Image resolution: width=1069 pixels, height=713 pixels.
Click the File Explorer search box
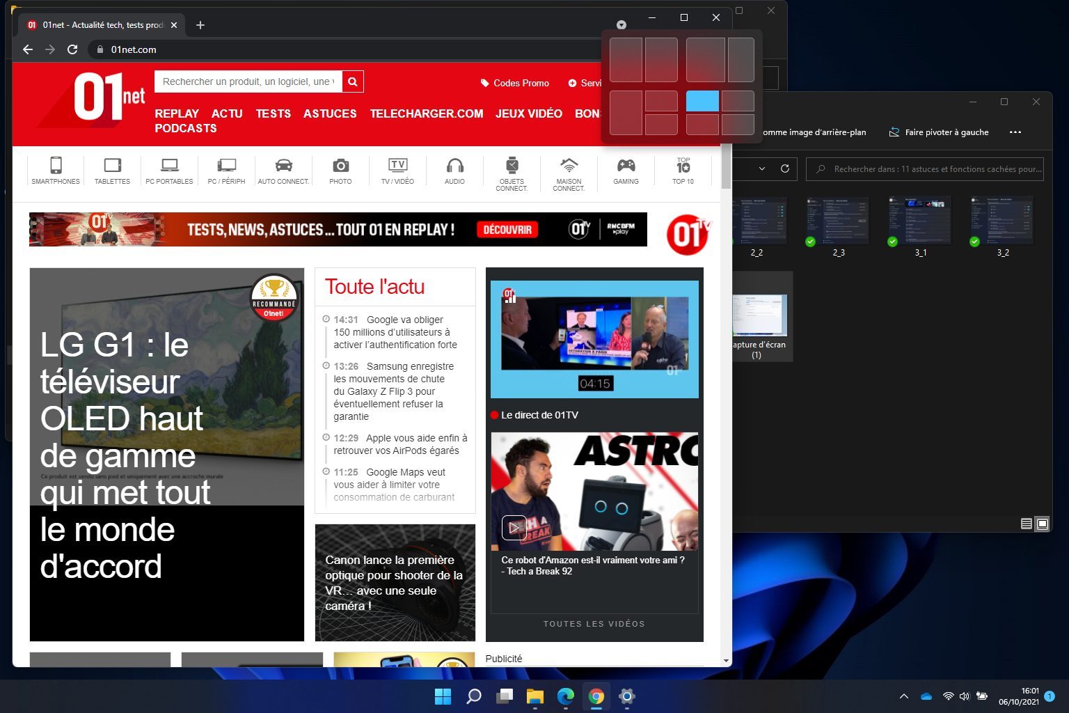pyautogui.click(x=925, y=169)
